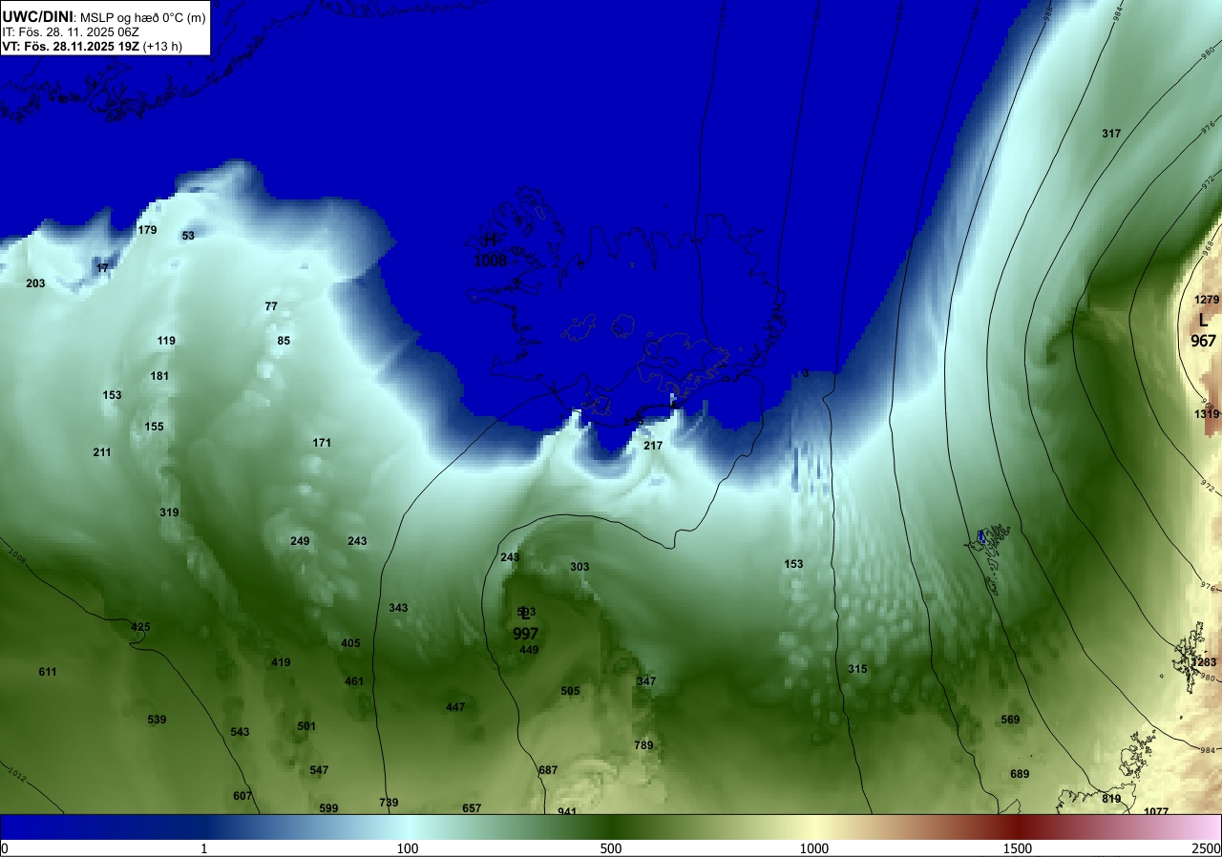The width and height of the screenshot is (1222, 857).
Task: Select the height value 119
Action: (x=166, y=341)
